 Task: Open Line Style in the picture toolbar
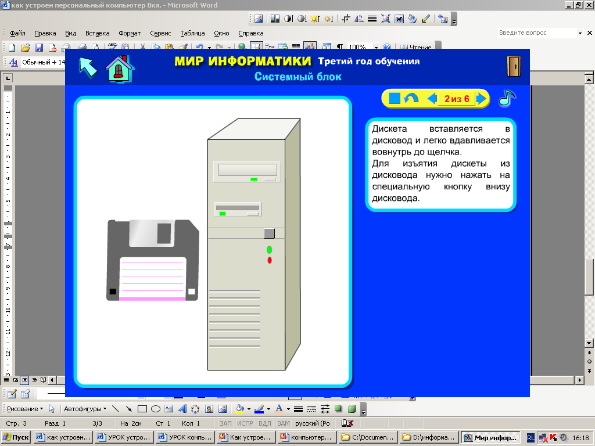372,18
